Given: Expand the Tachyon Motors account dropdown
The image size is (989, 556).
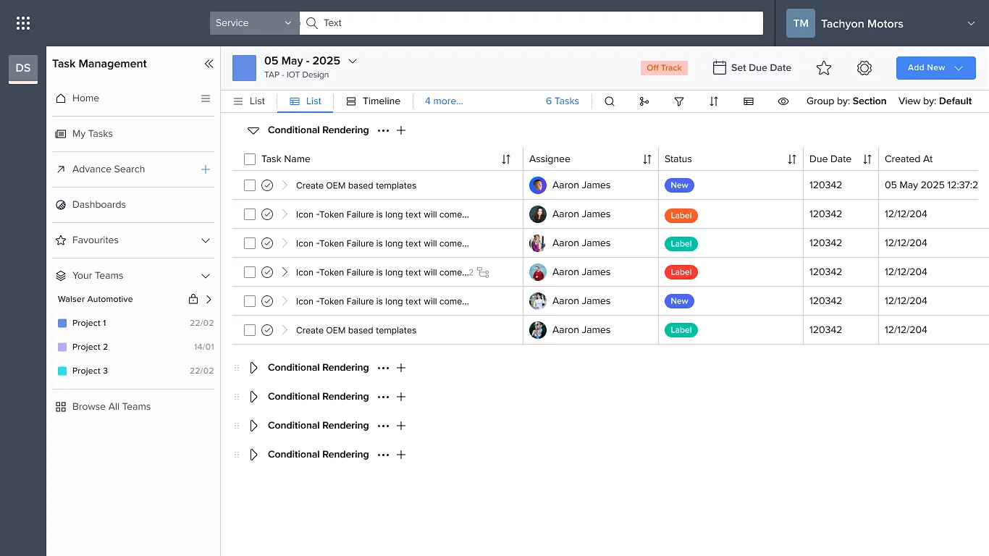Looking at the screenshot, I should [x=972, y=23].
